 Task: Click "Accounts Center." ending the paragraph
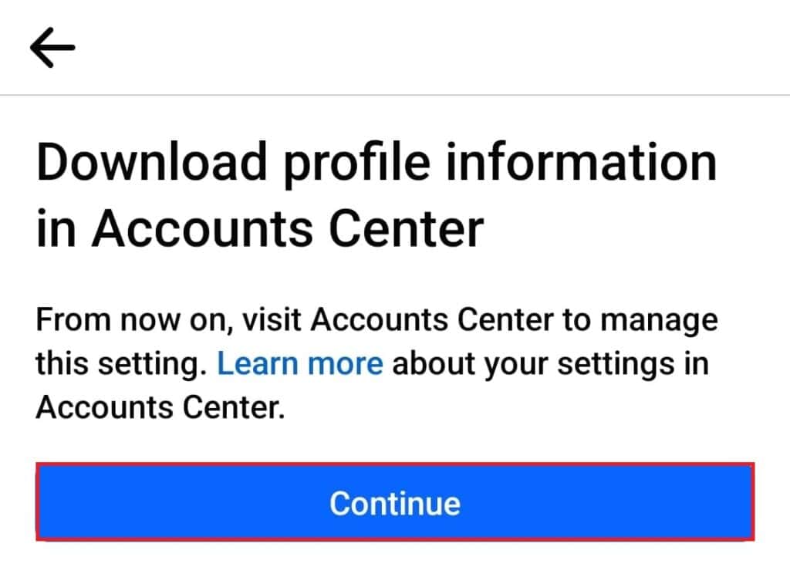(160, 407)
